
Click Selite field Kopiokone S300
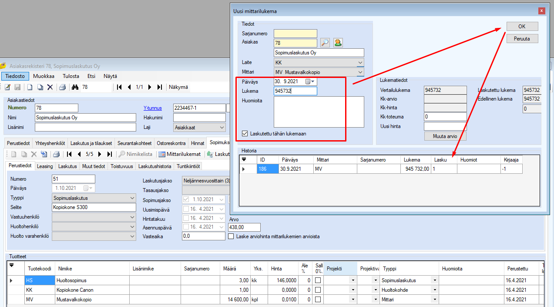[94, 207]
